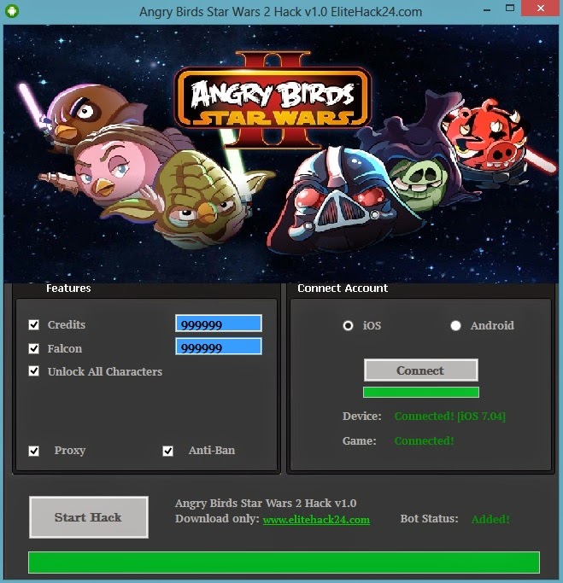Click the 'Device:' label
This screenshot has height=583, width=563.
click(361, 416)
